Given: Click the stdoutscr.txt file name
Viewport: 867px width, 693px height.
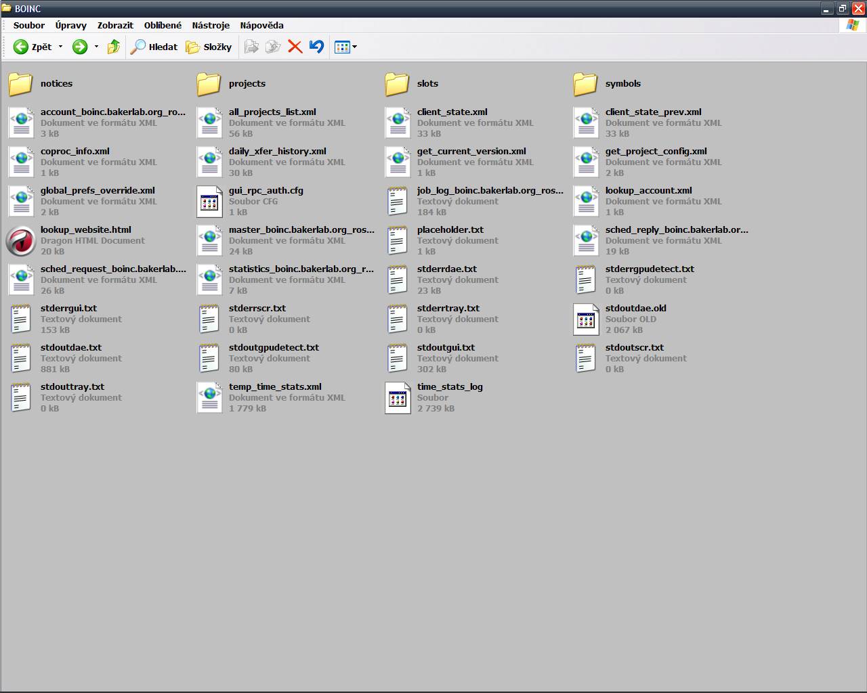Looking at the screenshot, I should point(635,348).
